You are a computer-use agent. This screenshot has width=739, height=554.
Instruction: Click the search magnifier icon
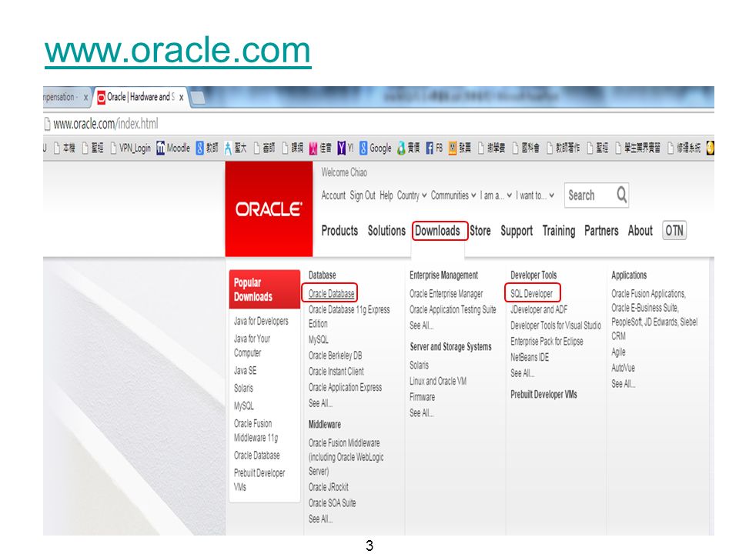click(622, 195)
